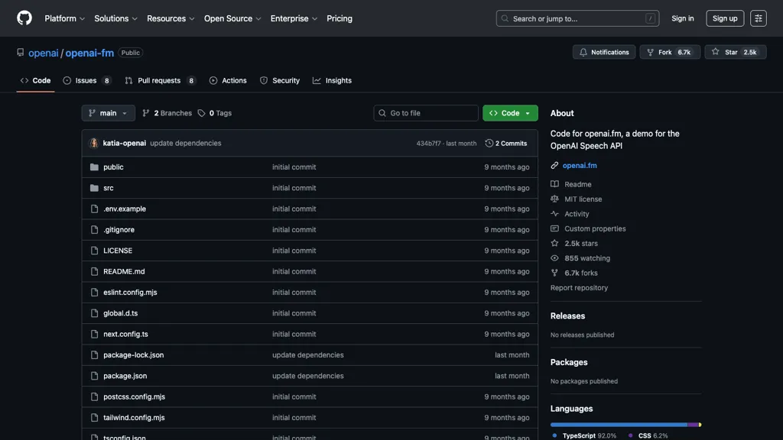
Task: Open the next.config.ts file
Action: pos(125,335)
